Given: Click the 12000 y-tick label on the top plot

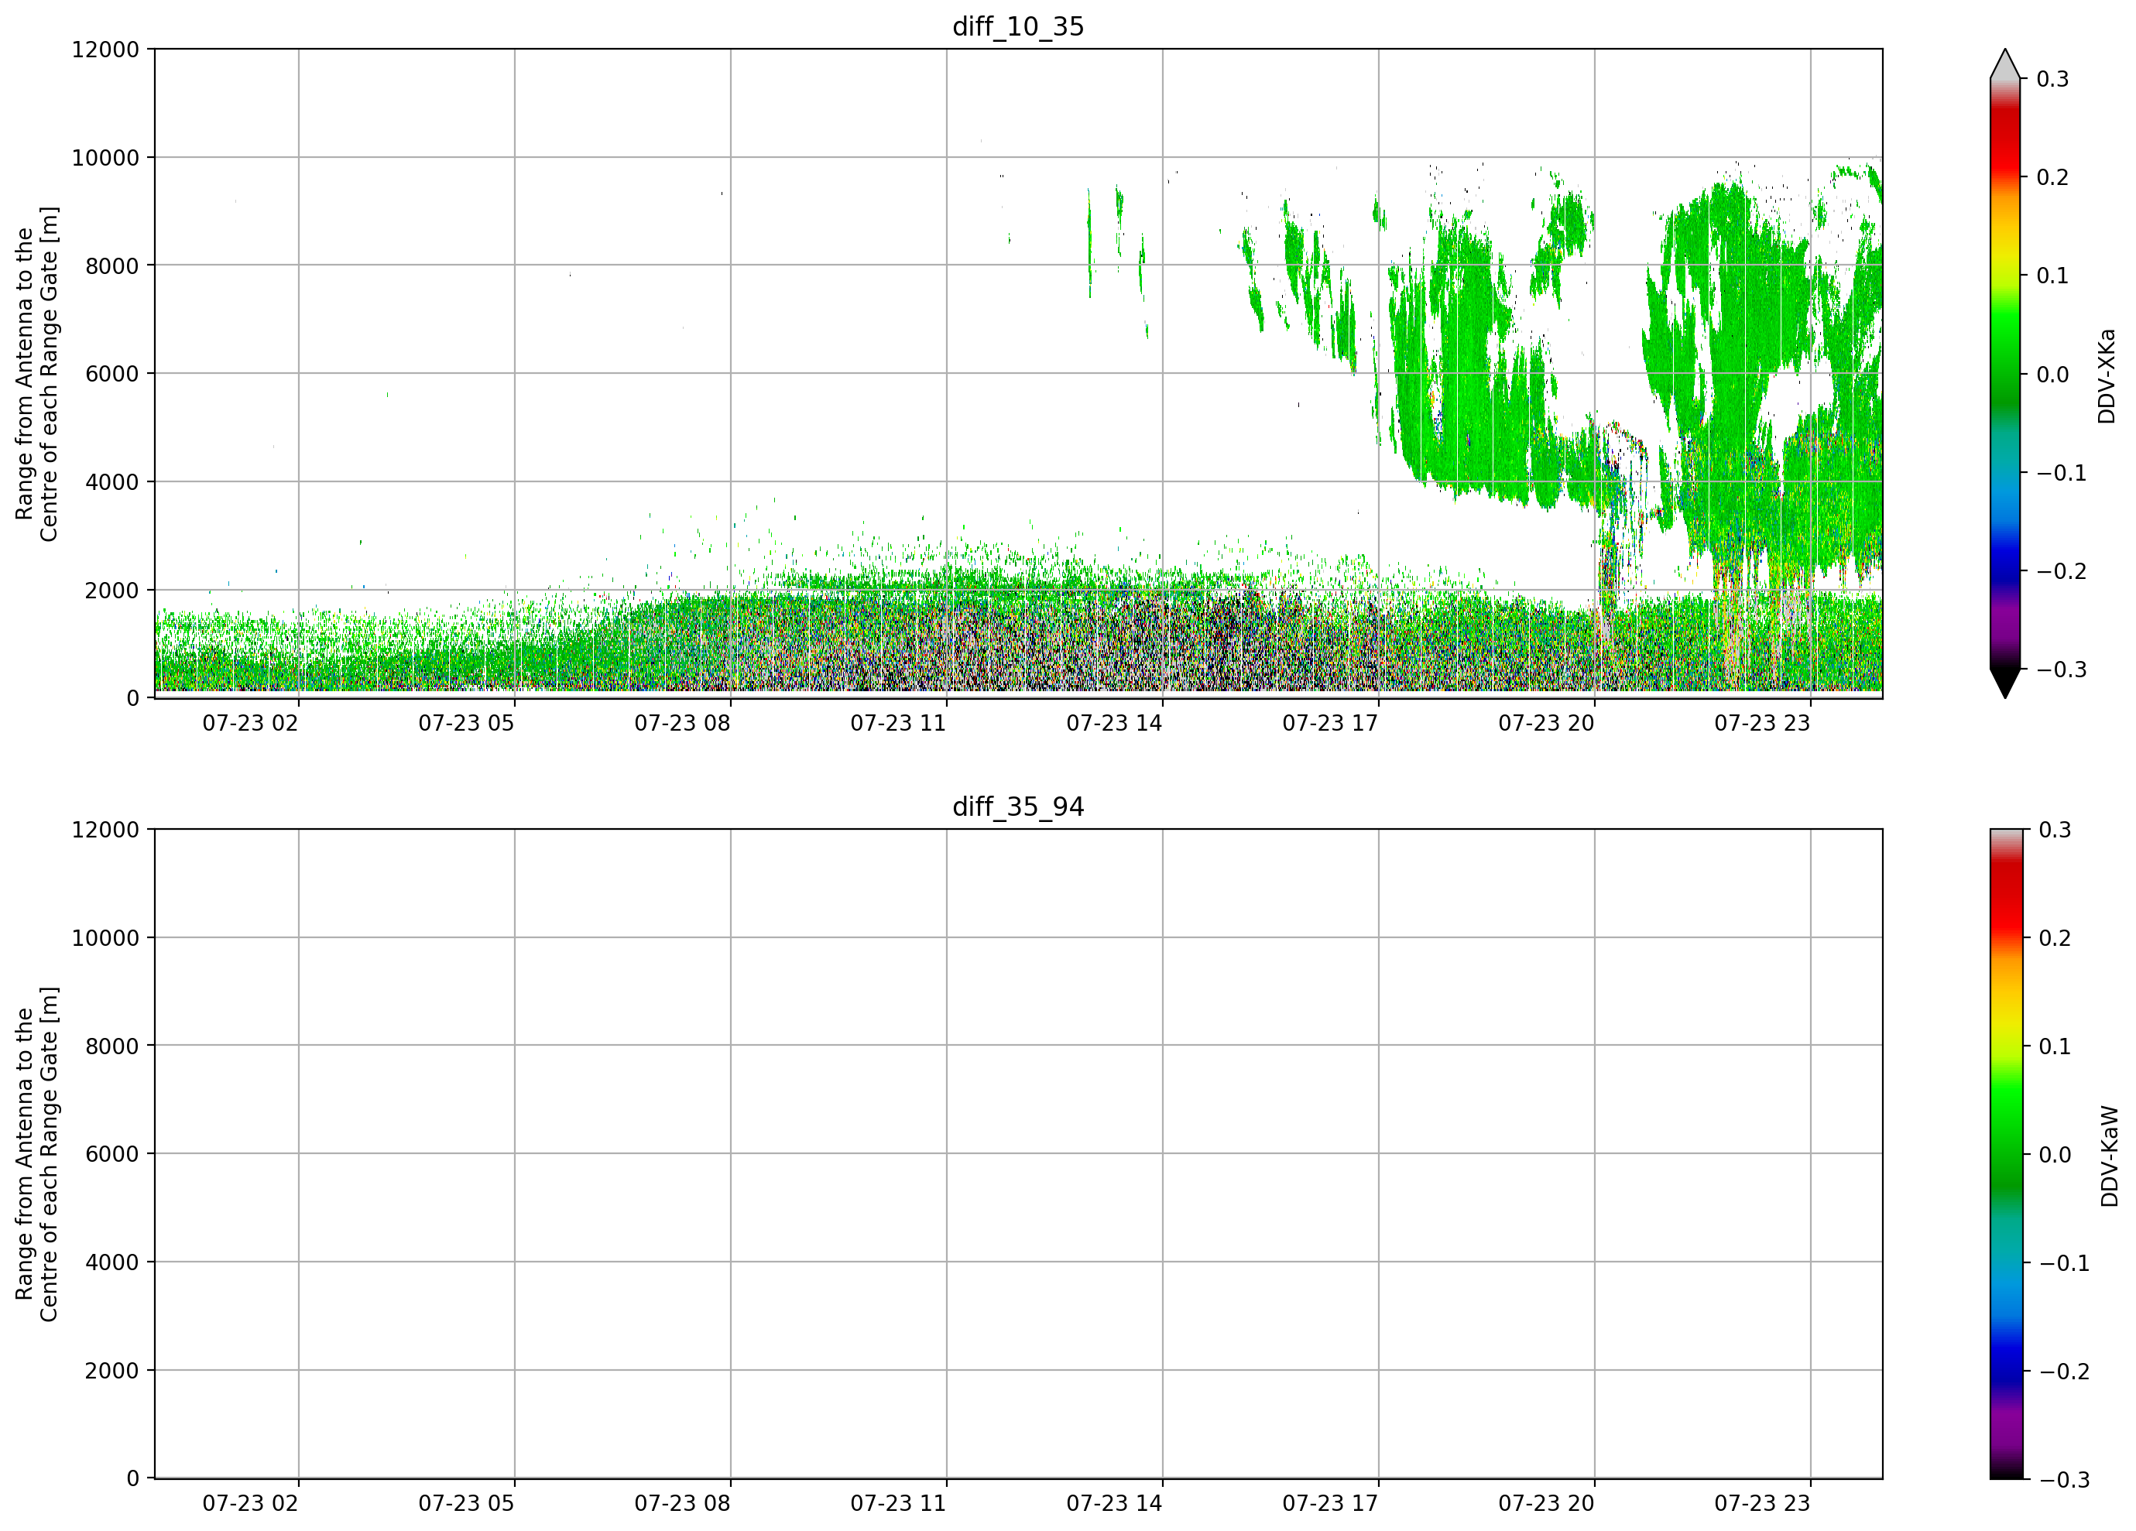Looking at the screenshot, I should point(105,50).
